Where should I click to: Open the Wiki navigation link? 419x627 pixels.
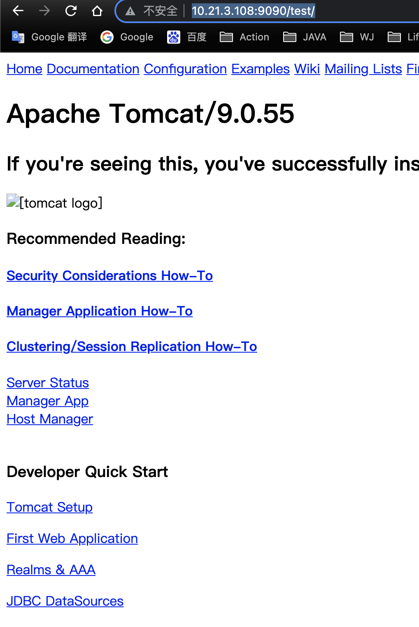[307, 69]
